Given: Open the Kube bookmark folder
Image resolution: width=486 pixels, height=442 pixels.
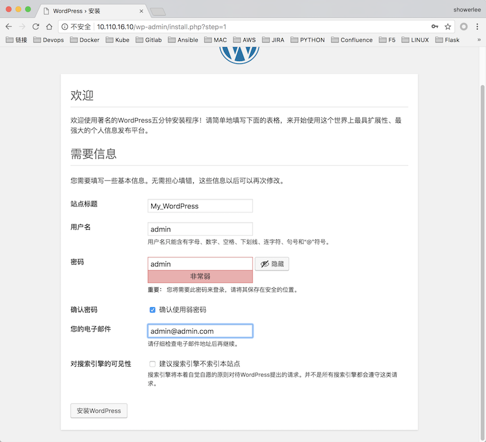Looking at the screenshot, I should pyautogui.click(x=117, y=40).
